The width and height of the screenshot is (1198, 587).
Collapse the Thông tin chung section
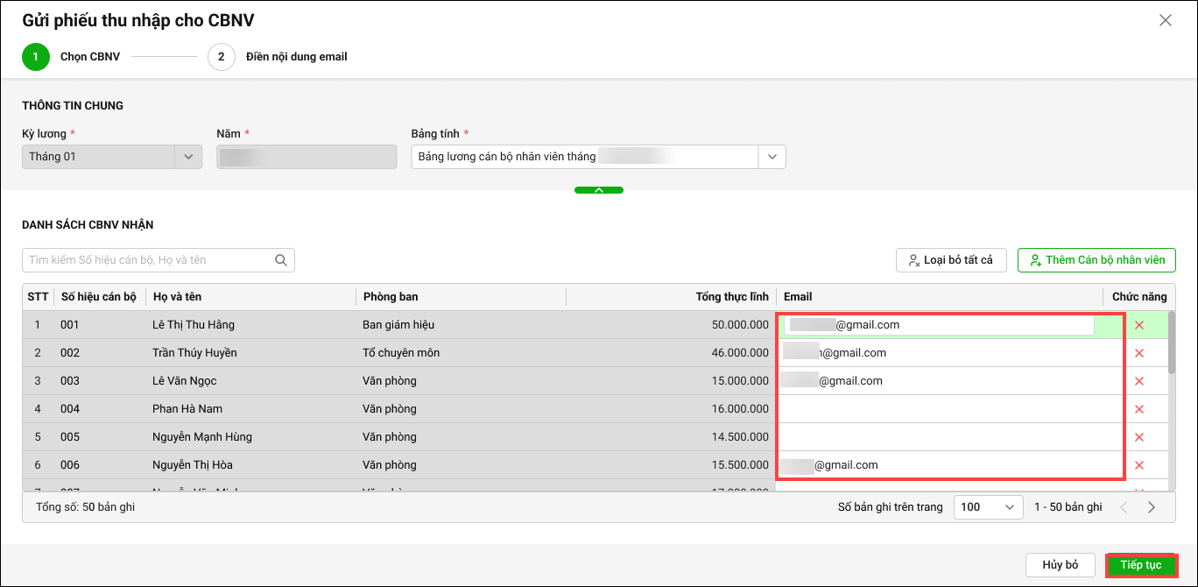pyautogui.click(x=599, y=190)
